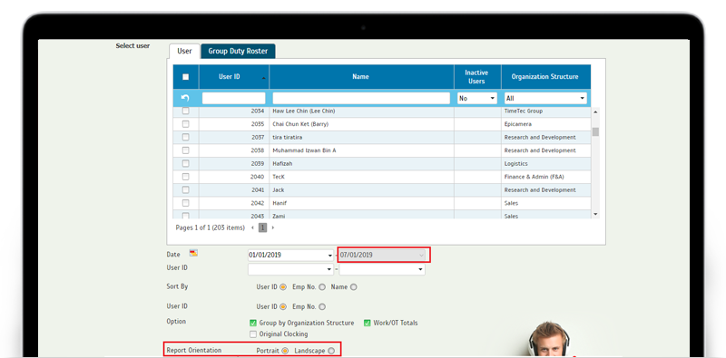
Task: Check the box for user 2041 Jack
Action: click(186, 189)
